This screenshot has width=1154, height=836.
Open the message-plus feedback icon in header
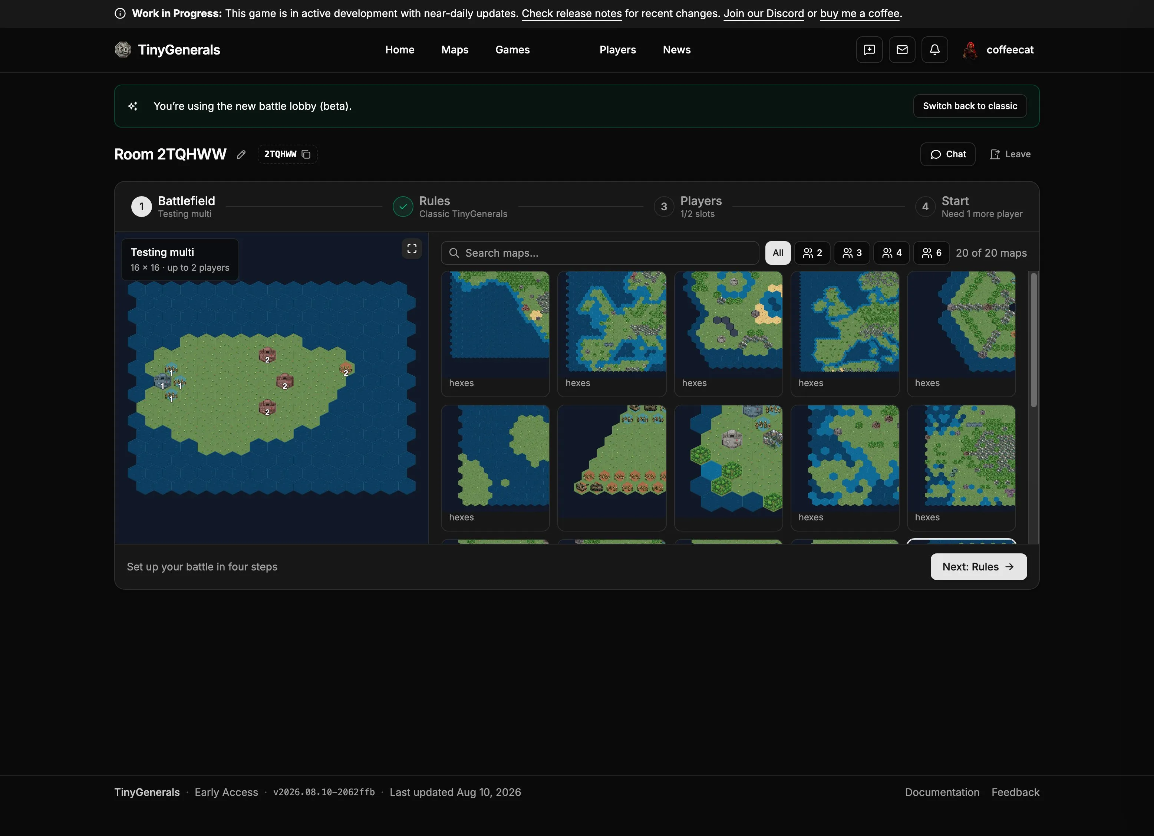[869, 49]
